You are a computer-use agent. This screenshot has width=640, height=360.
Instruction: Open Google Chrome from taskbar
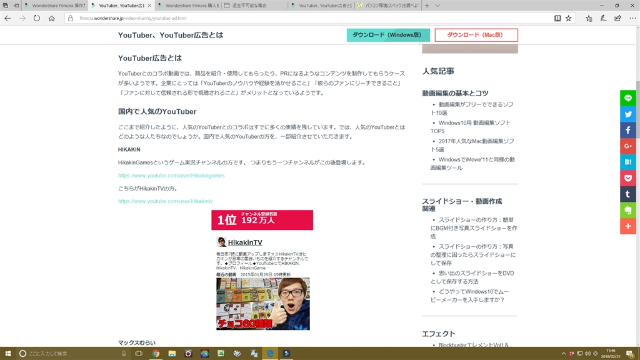click(x=156, y=354)
